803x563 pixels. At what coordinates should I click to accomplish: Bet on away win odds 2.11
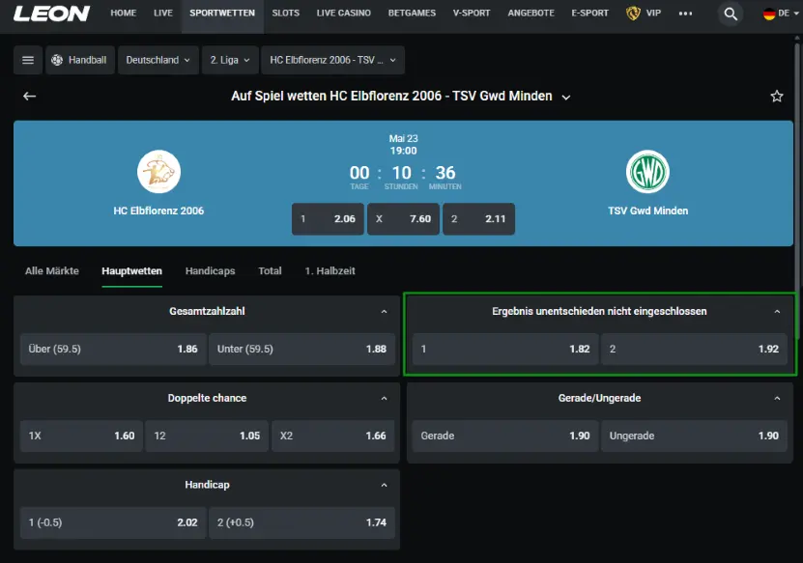pos(479,218)
